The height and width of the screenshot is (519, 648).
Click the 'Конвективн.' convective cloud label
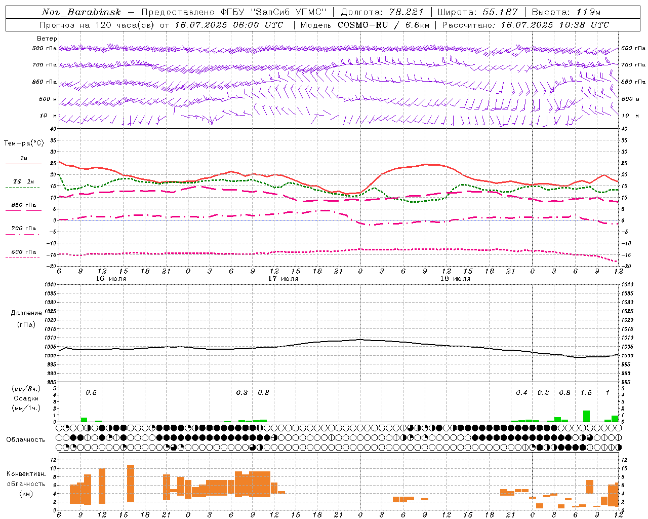click(26, 474)
